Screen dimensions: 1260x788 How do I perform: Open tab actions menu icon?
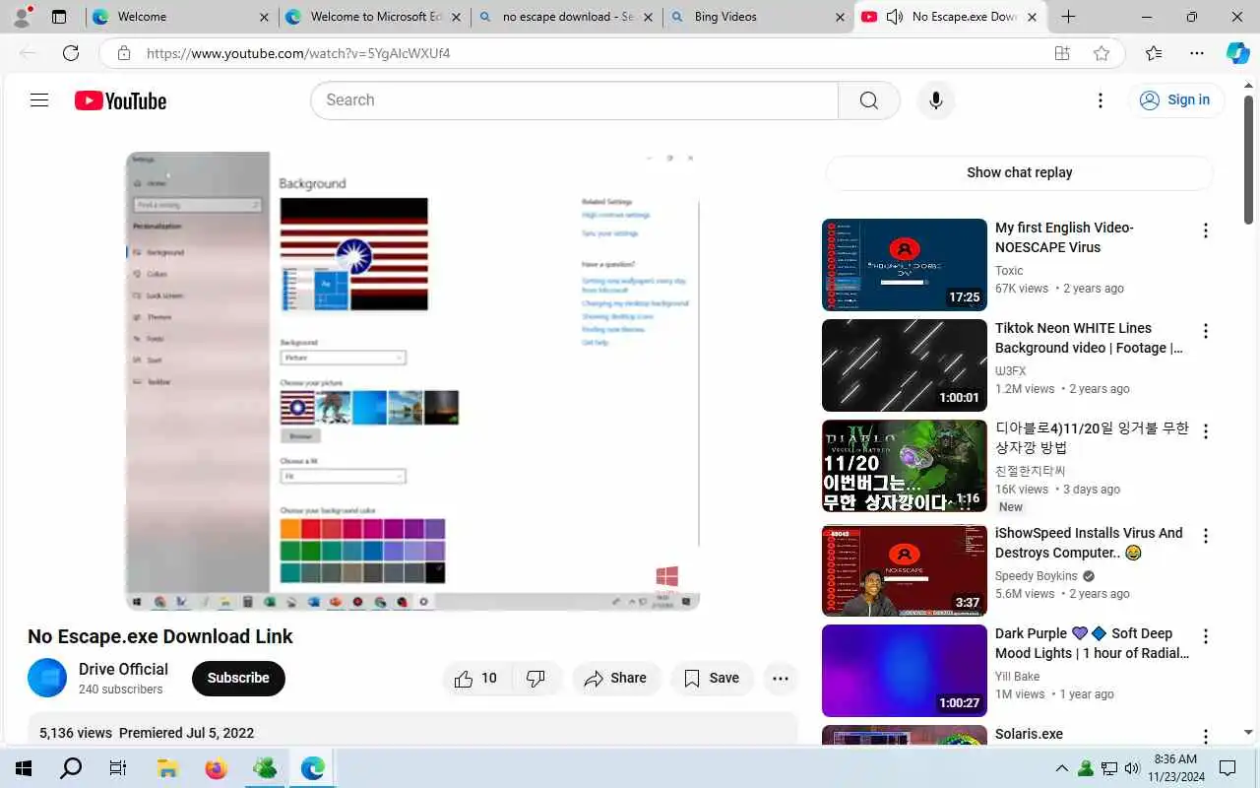[x=59, y=17]
